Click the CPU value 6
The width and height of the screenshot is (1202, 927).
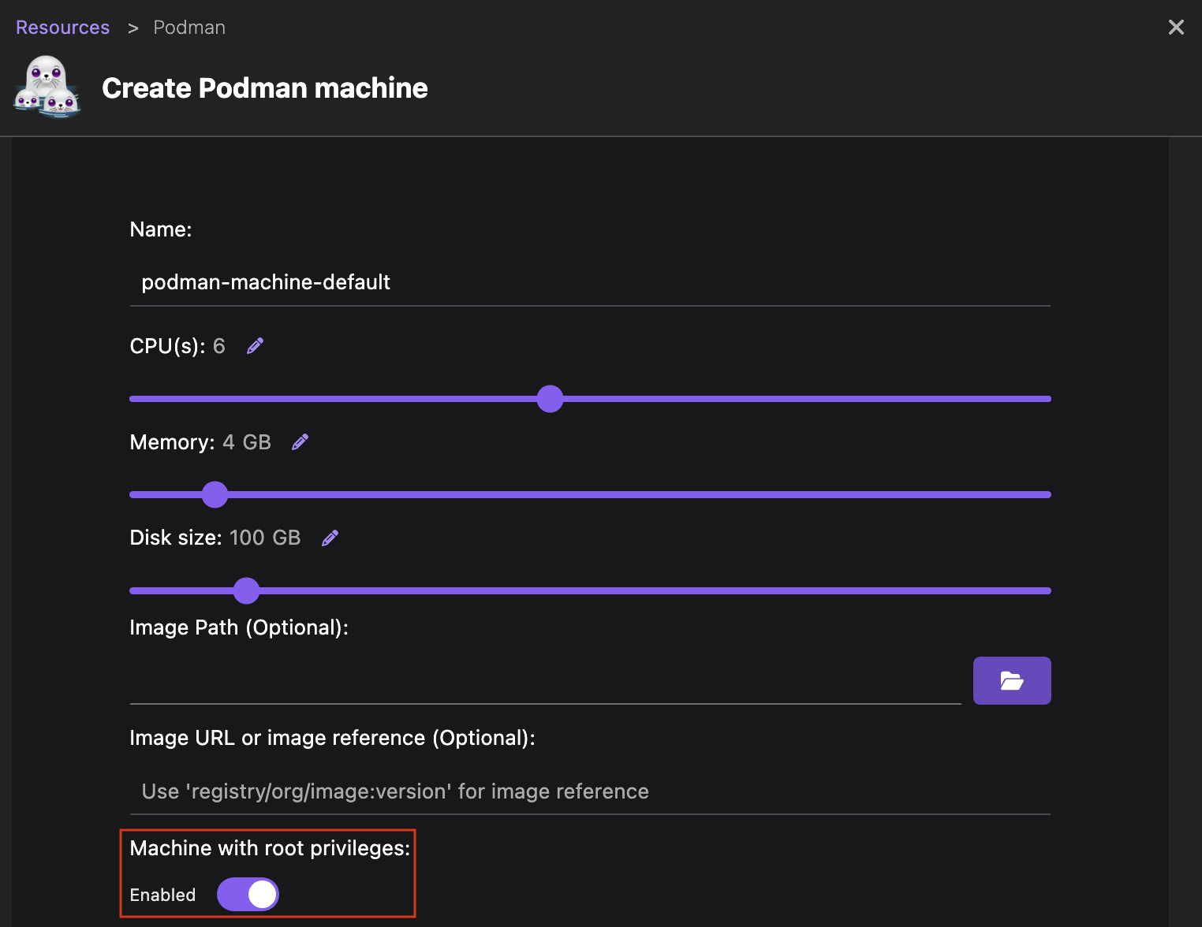point(219,346)
